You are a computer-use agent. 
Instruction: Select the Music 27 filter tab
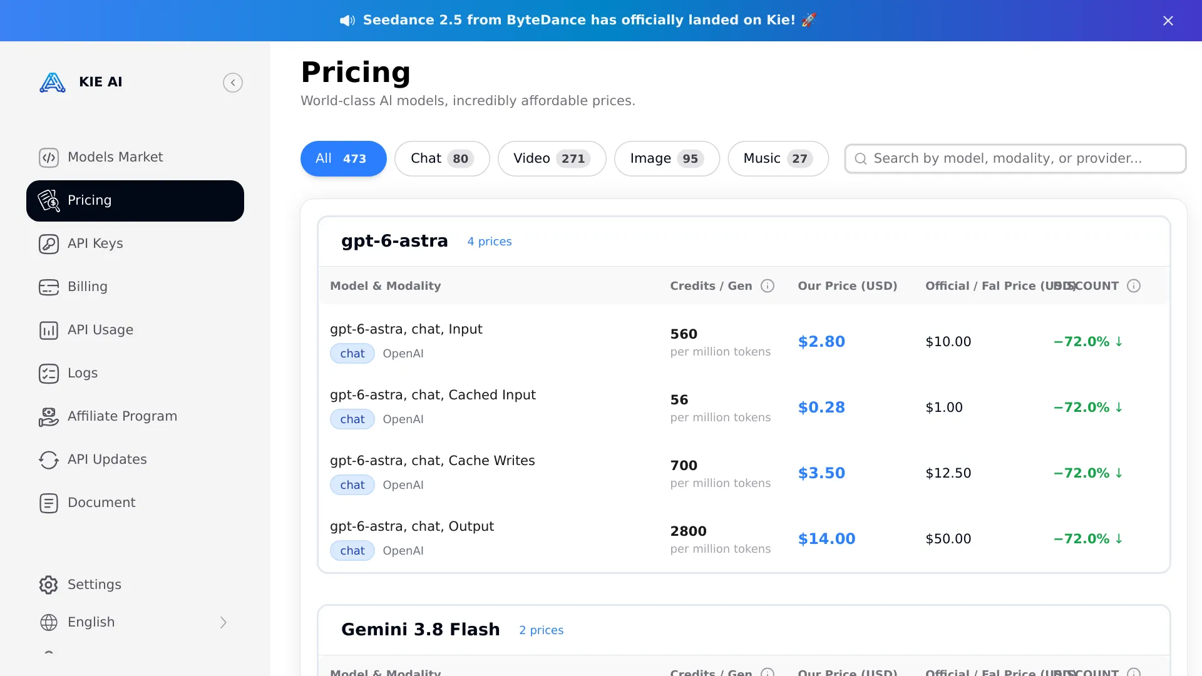point(778,159)
